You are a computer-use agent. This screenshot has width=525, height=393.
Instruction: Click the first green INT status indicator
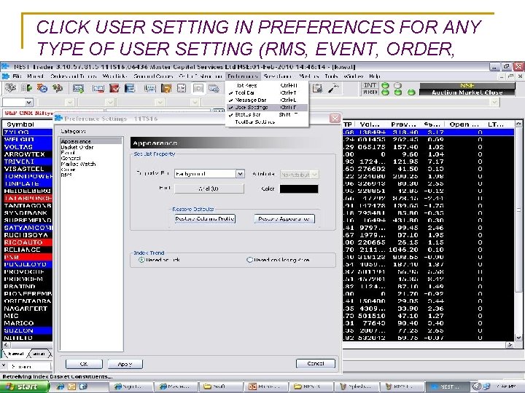[386, 86]
